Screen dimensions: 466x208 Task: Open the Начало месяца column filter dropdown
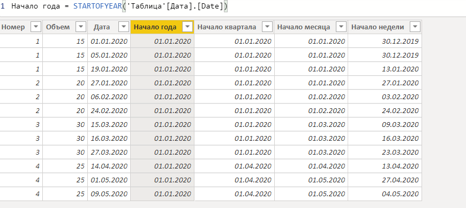pos(341,27)
